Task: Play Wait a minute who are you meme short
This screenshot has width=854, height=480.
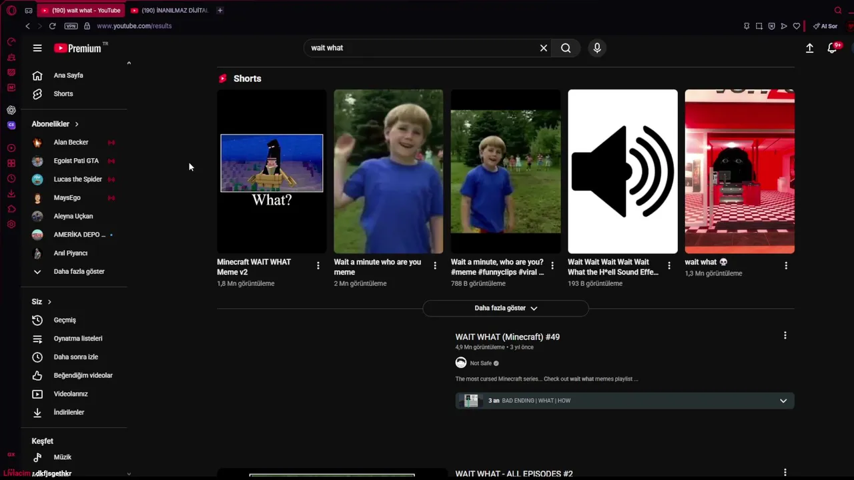Action: [388, 171]
